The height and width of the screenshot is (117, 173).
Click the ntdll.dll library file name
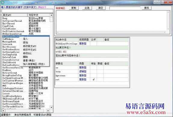point(61,52)
